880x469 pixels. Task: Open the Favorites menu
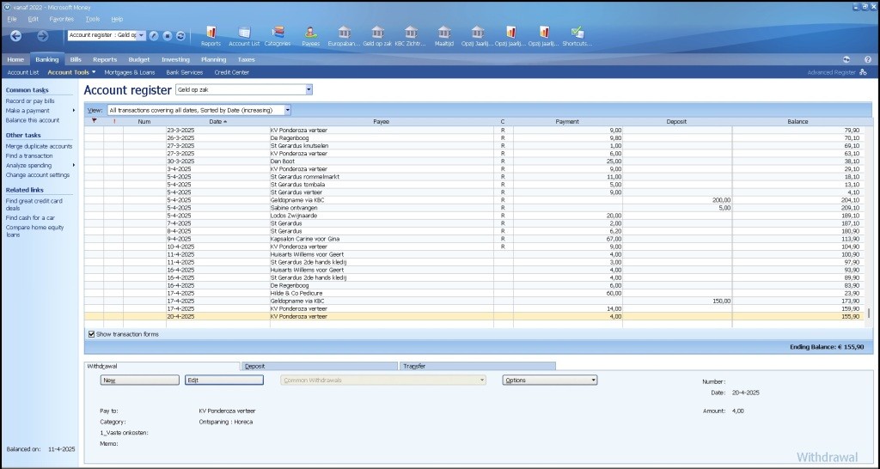[x=61, y=19]
